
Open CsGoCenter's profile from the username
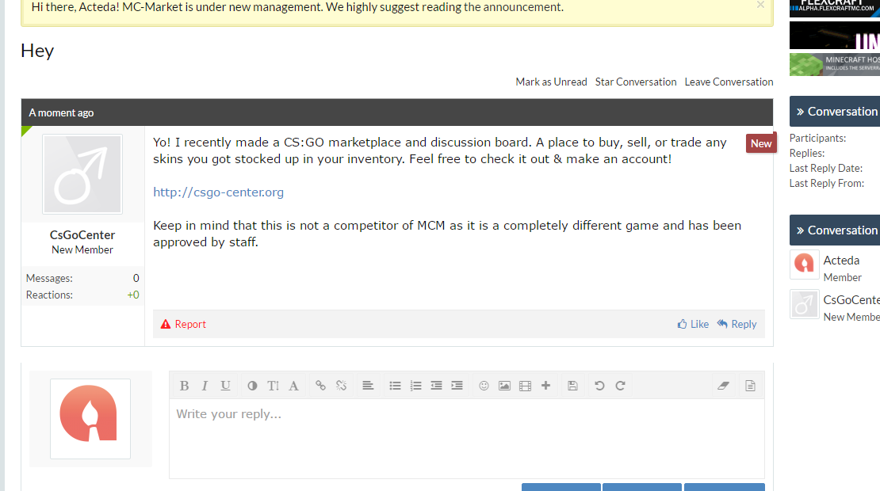point(82,235)
